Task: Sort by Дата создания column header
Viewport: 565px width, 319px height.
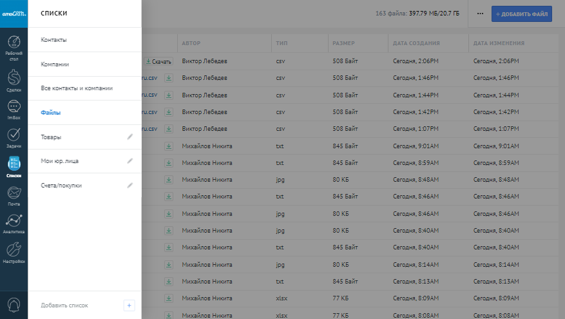Action: (416, 43)
